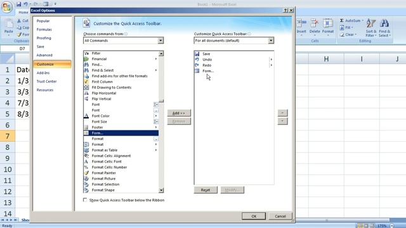Open the Advanced options category

(x=44, y=55)
